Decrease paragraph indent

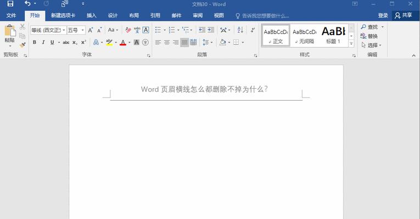[x=202, y=30]
